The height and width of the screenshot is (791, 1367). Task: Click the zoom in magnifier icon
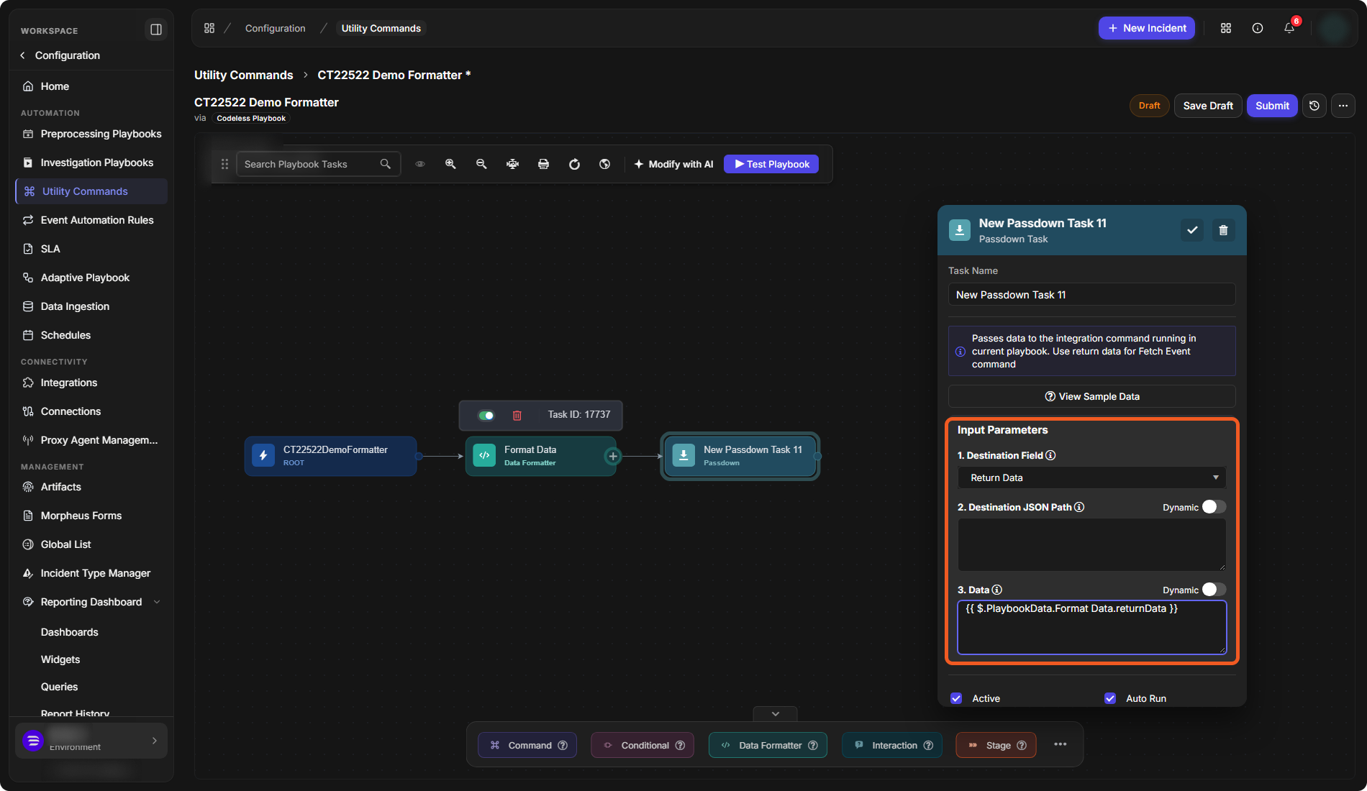click(450, 164)
